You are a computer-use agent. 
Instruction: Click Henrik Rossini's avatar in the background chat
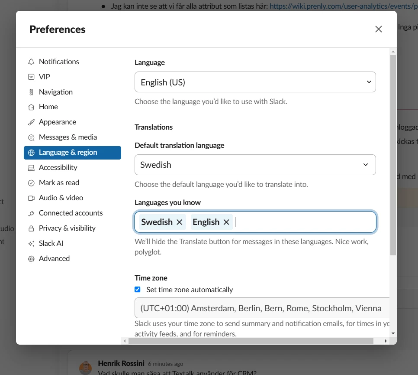tap(86, 368)
